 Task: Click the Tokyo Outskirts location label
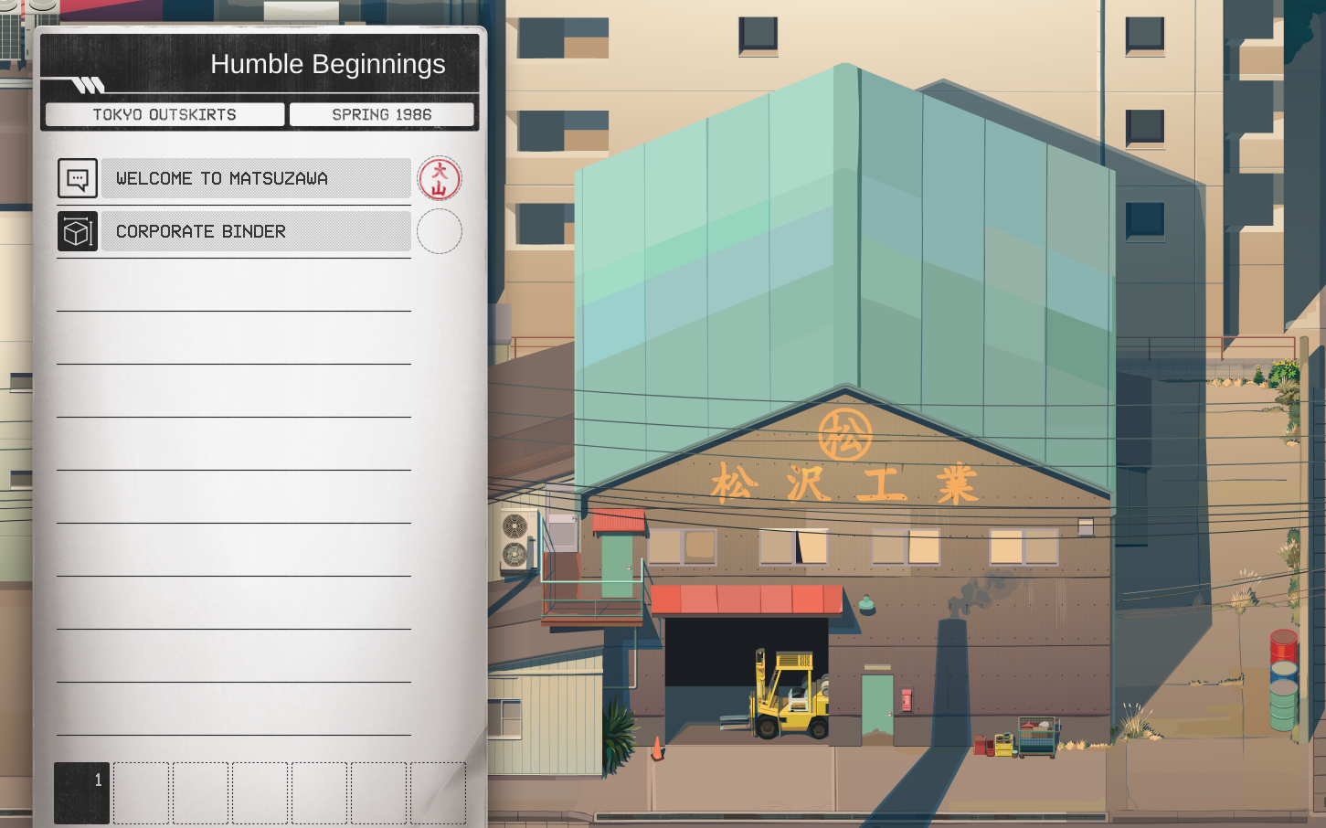click(164, 114)
